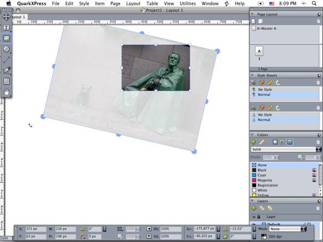Delete page via Page Layout trash icon
Viewport: 323px width, 242px height.
(318, 21)
